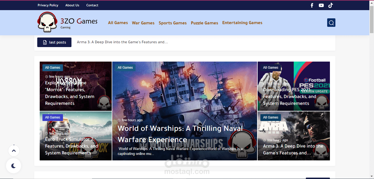The height and width of the screenshot is (179, 374).
Task: Click All Games tag on Euro Truck card
Action: [53, 117]
